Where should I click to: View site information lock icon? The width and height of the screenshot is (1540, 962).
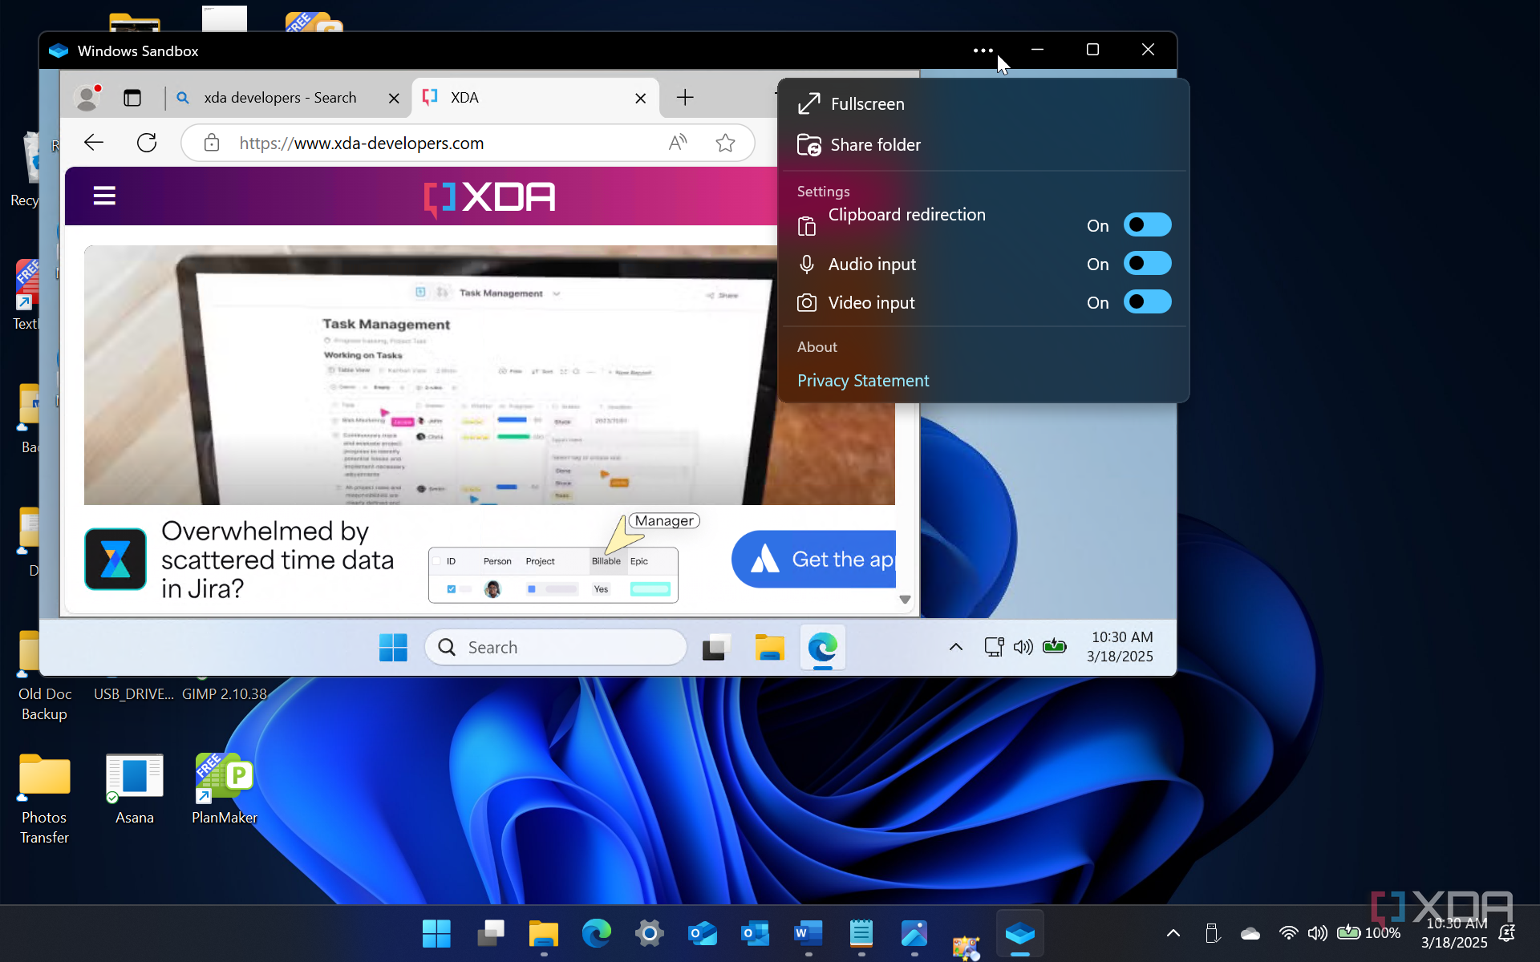pos(212,143)
